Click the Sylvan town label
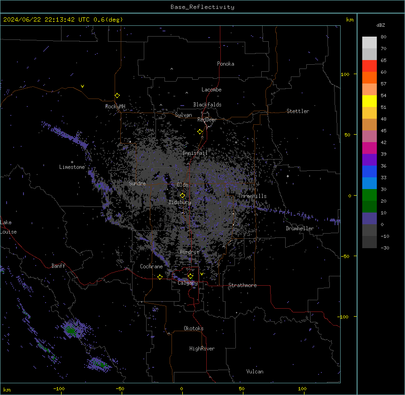This screenshot has height=395, width=405. (183, 115)
